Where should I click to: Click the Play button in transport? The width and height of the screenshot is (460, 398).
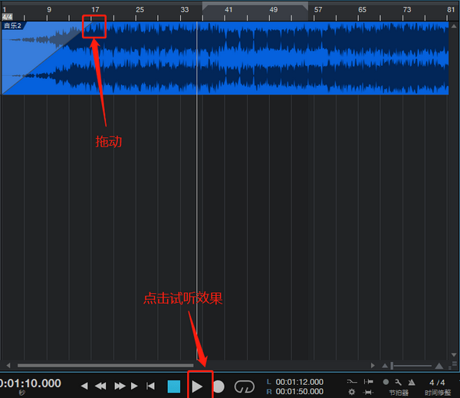click(x=197, y=386)
